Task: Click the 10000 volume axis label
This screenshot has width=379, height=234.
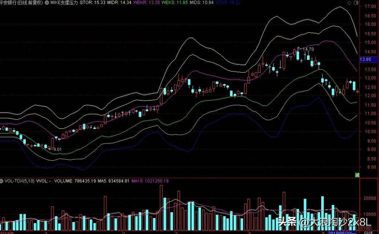Action: [x=370, y=214]
